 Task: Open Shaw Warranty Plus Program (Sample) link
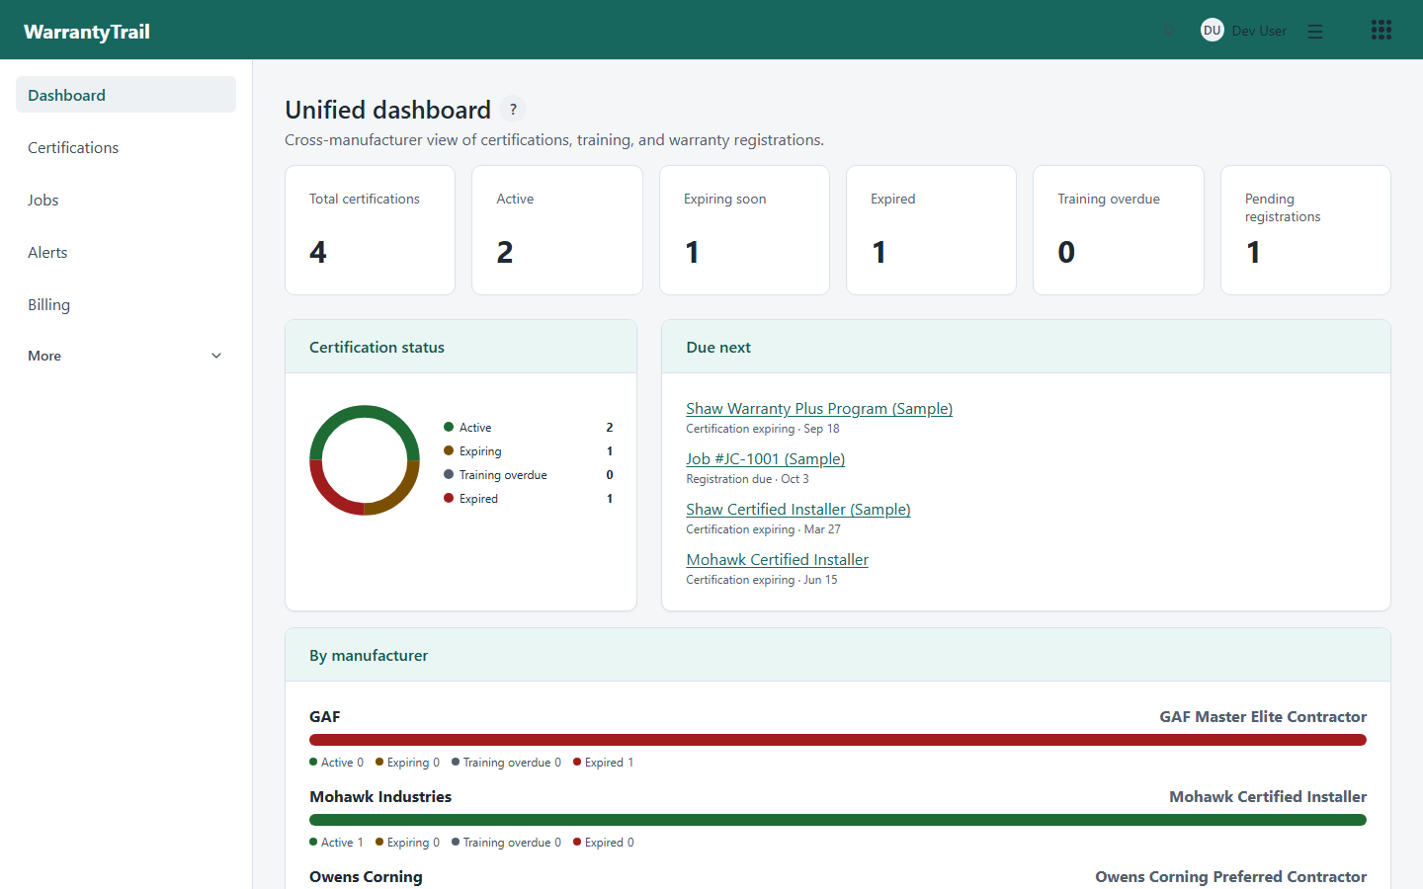click(819, 408)
